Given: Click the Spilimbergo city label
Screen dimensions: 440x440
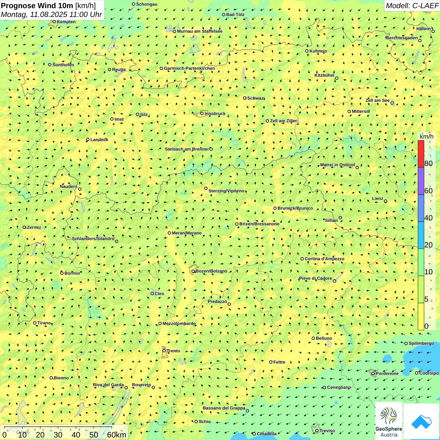Looking at the screenshot, I should pyautogui.click(x=421, y=343).
